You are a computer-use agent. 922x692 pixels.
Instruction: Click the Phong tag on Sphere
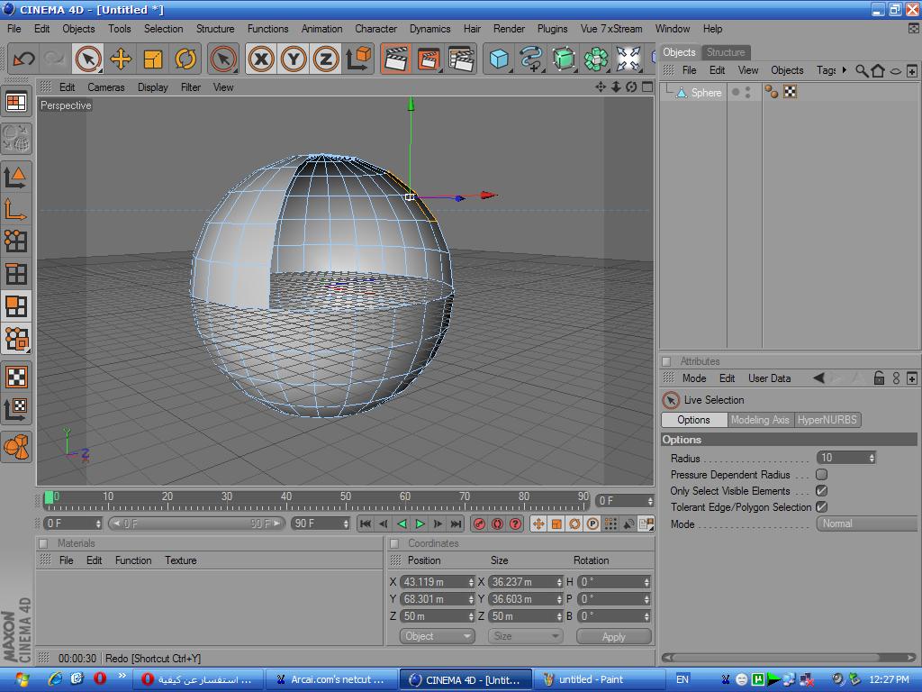tap(771, 92)
